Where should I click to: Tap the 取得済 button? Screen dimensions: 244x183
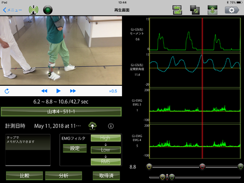pyautogui.click(x=106, y=176)
